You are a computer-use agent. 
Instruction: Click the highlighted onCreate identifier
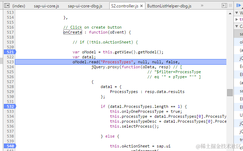[73, 32]
